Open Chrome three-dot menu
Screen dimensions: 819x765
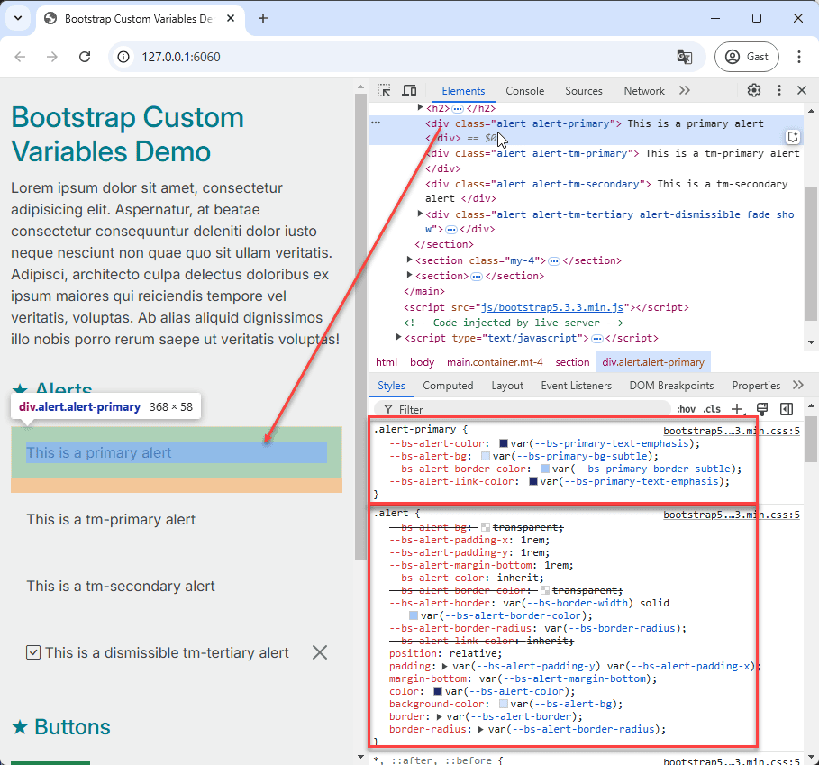coord(798,57)
